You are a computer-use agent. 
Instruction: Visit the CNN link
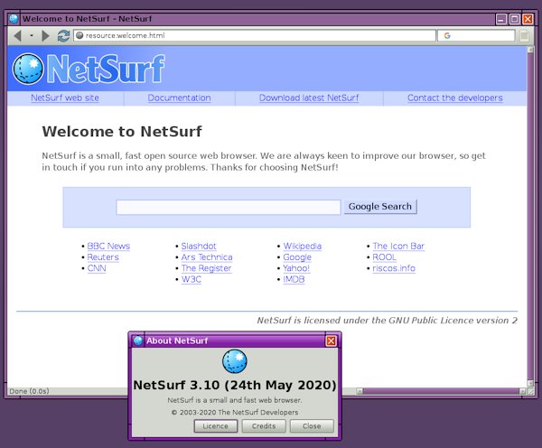pos(97,268)
